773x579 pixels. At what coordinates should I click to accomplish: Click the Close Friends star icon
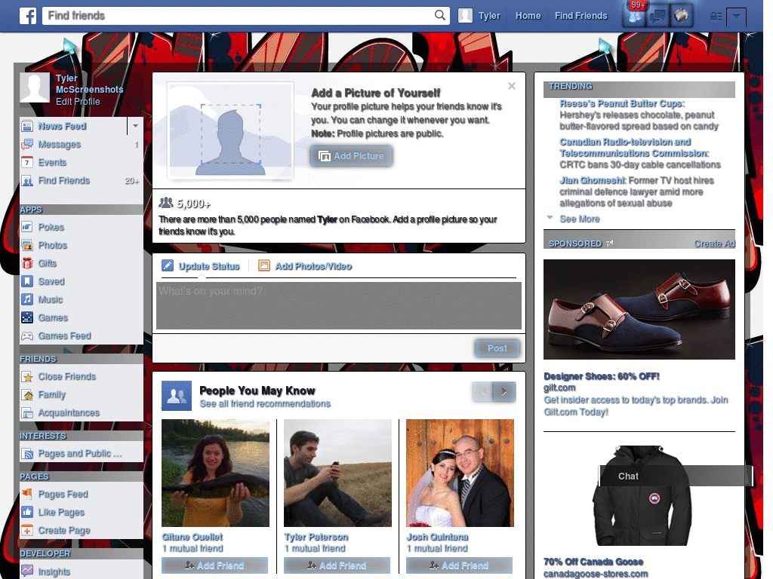[27, 377]
